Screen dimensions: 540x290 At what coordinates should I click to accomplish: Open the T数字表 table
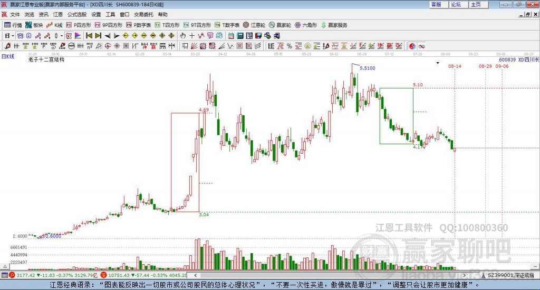tap(227, 25)
